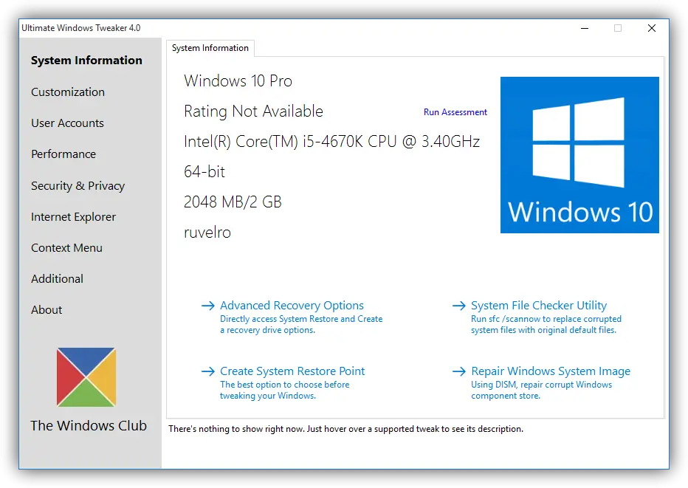This screenshot has width=688, height=488.
Task: Open the About section
Action: 47,310
